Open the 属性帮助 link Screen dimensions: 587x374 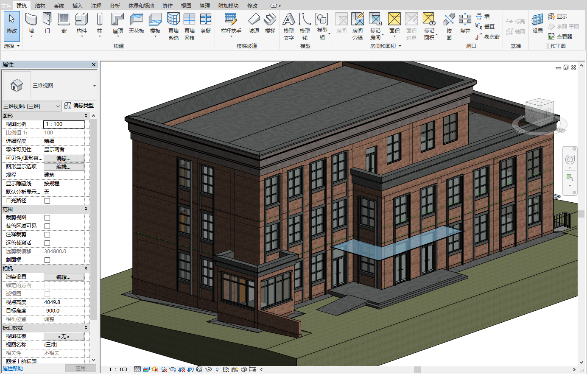pyautogui.click(x=13, y=368)
